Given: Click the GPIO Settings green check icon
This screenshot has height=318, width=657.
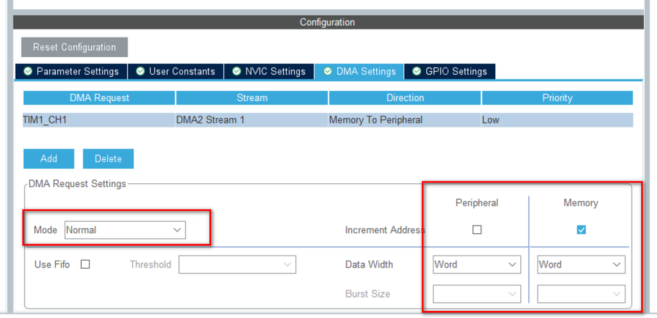Looking at the screenshot, I should [x=417, y=71].
